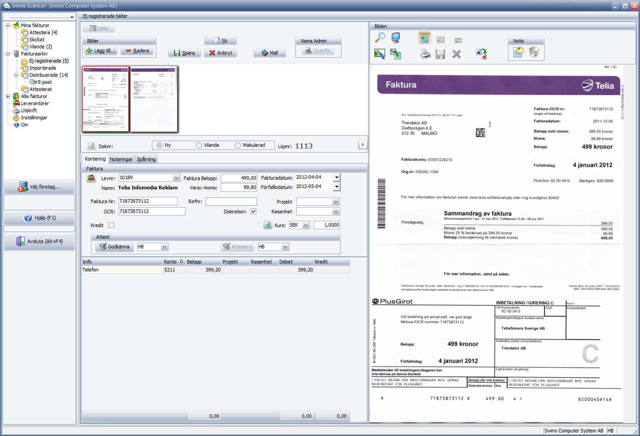The image size is (640, 436).
Task: Select Ej registrerade (5) folder
Action: click(x=48, y=61)
